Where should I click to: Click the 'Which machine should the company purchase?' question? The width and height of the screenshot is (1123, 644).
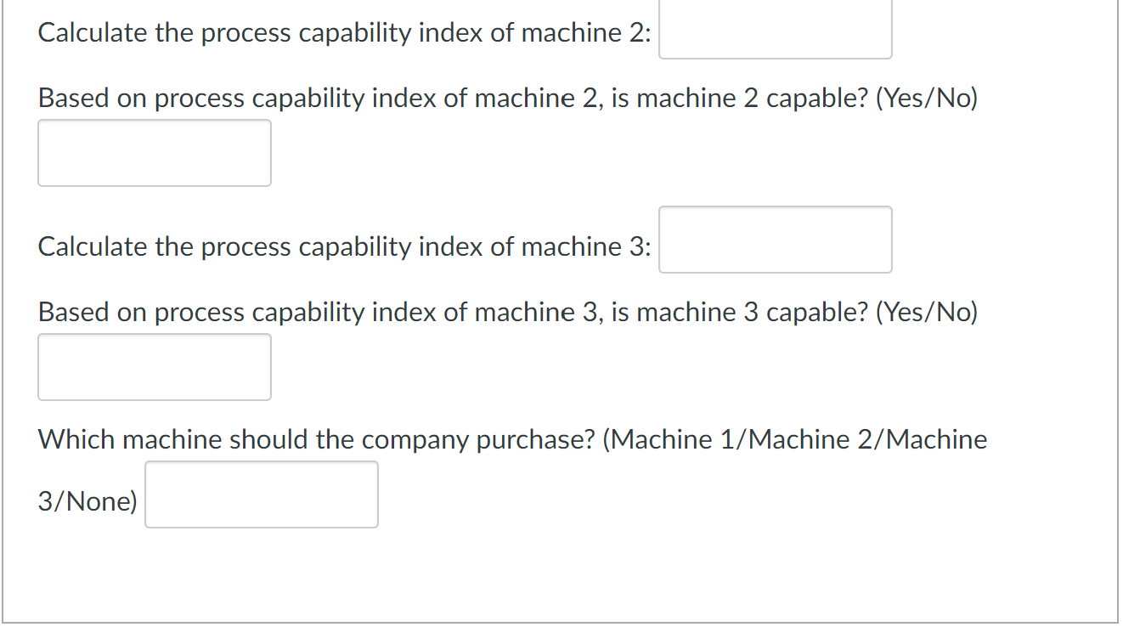click(x=316, y=440)
